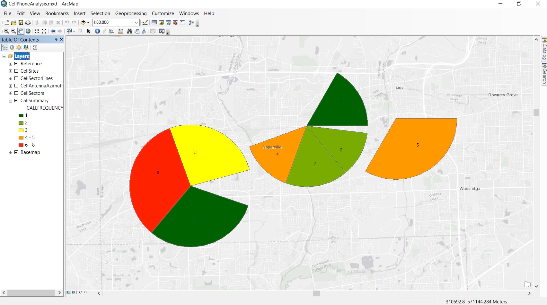Switch TOC to List By Visibility

tap(19, 48)
